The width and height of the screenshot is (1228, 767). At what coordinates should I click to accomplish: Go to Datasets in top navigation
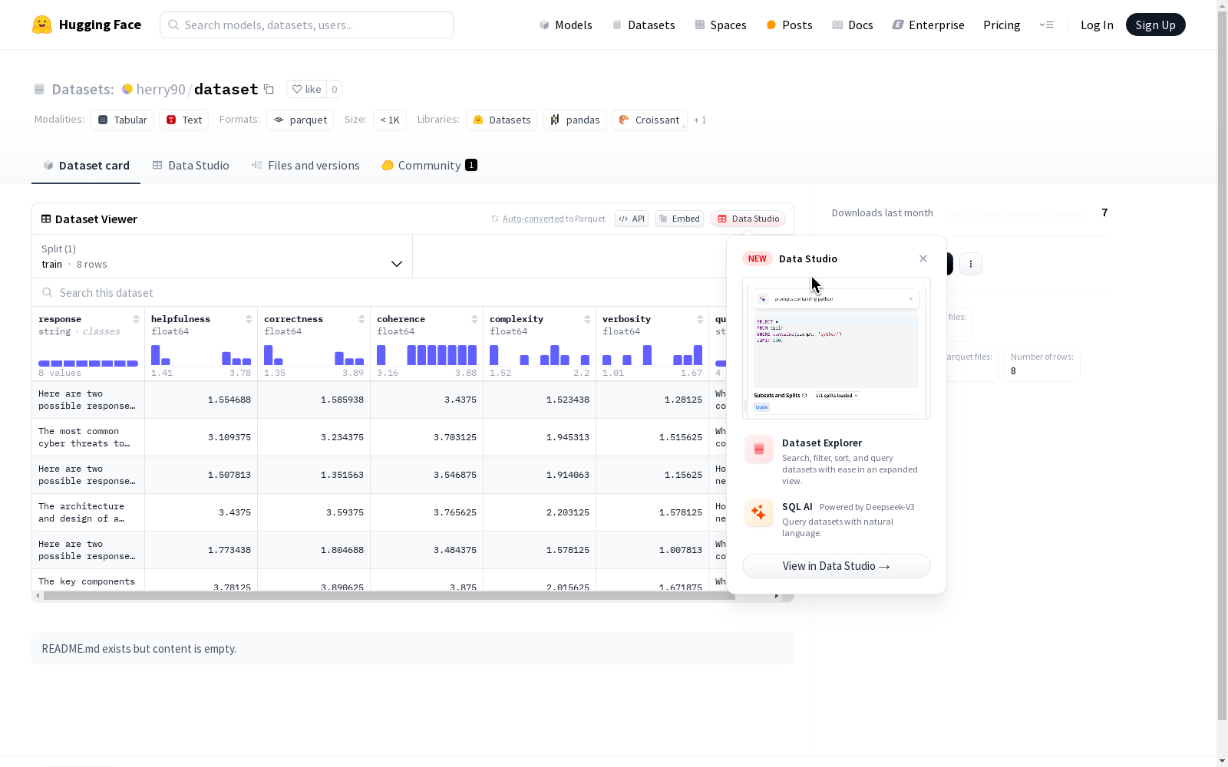tap(643, 25)
